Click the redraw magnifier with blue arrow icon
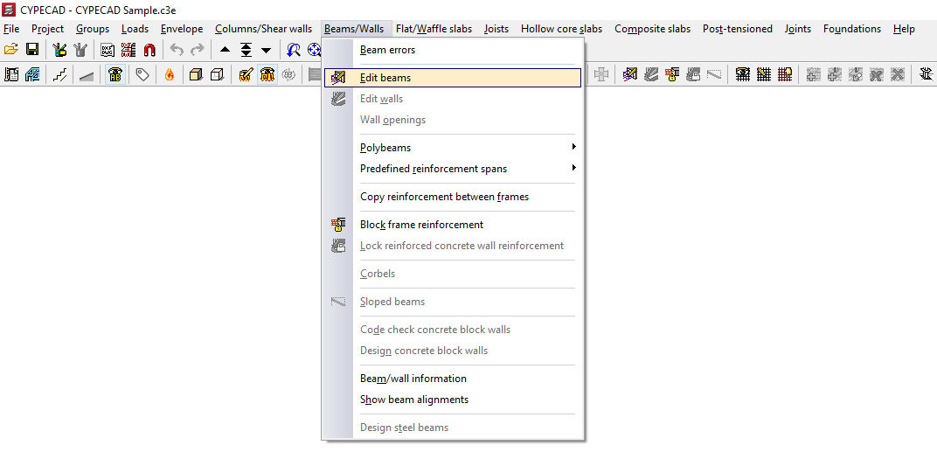 click(294, 50)
